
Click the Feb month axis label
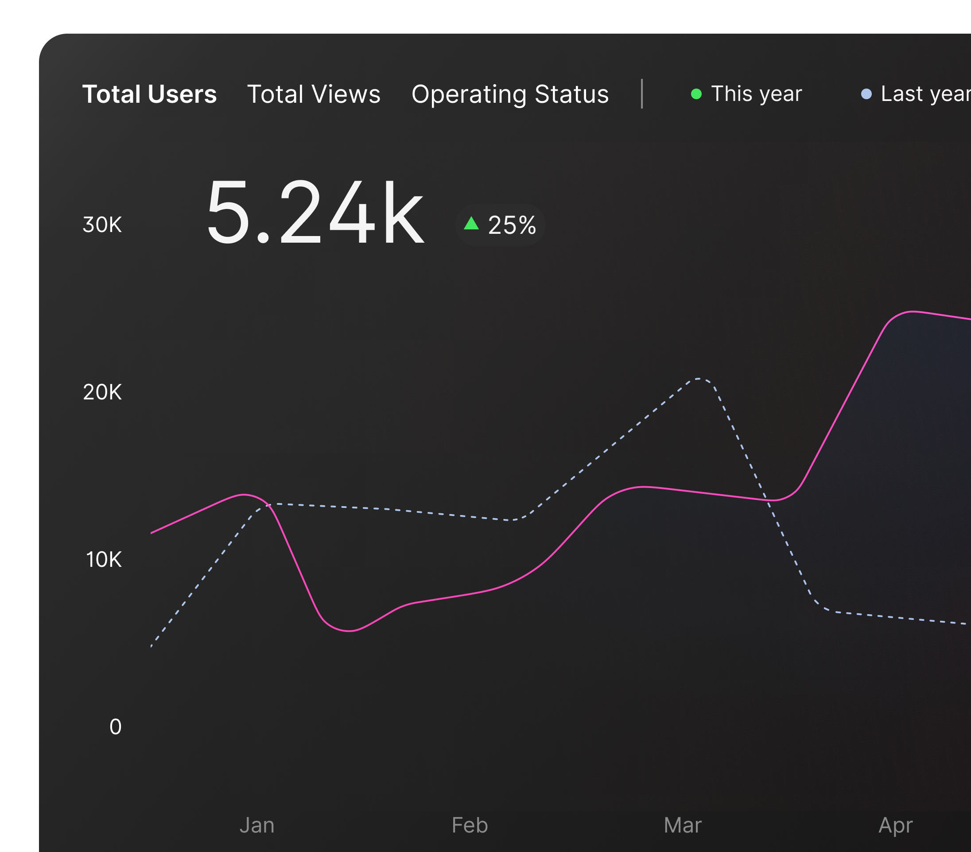470,825
